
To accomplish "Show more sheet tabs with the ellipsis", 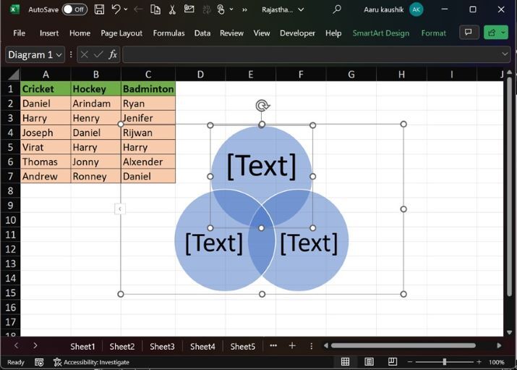I will [273, 345].
